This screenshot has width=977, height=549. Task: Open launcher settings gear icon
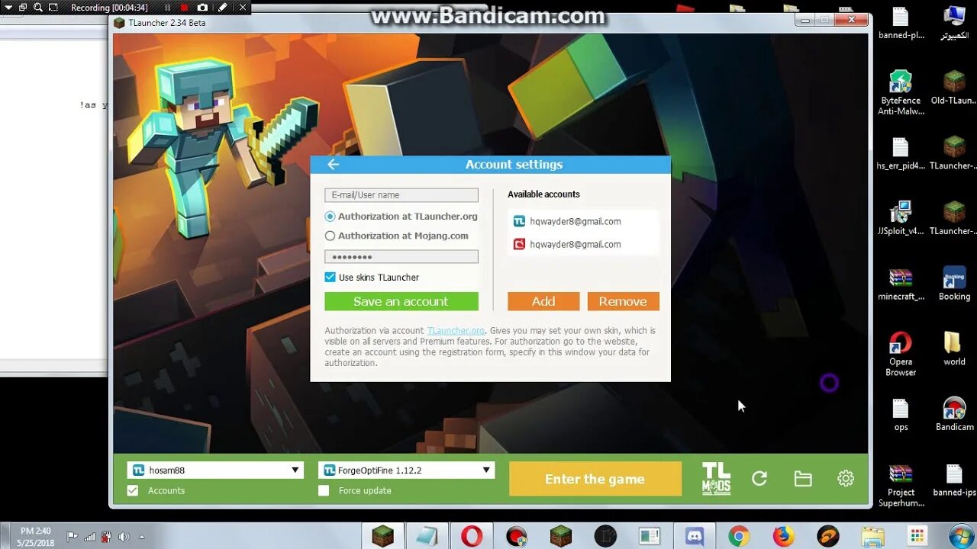pos(845,478)
